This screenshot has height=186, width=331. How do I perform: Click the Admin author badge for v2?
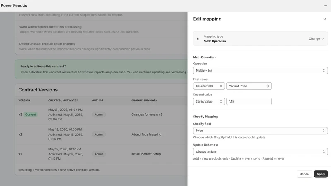(98, 134)
